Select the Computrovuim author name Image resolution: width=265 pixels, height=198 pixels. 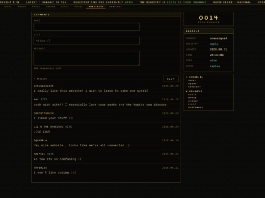(x=44, y=113)
